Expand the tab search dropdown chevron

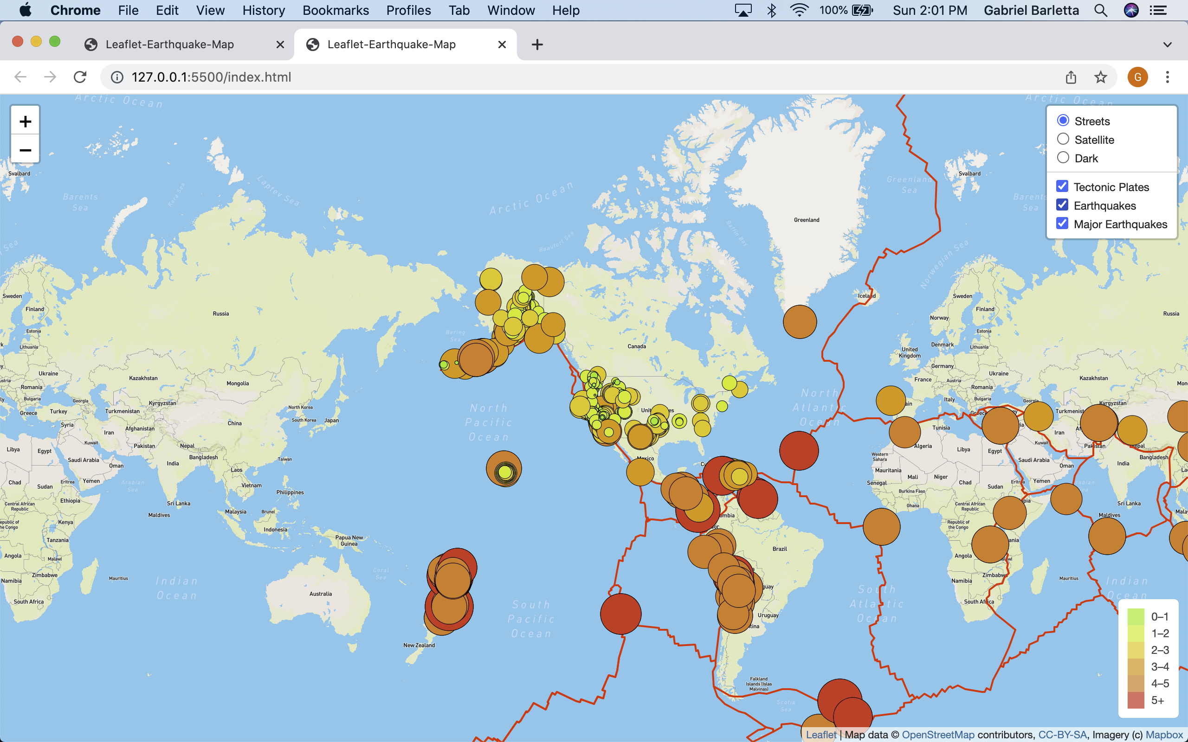(x=1168, y=45)
